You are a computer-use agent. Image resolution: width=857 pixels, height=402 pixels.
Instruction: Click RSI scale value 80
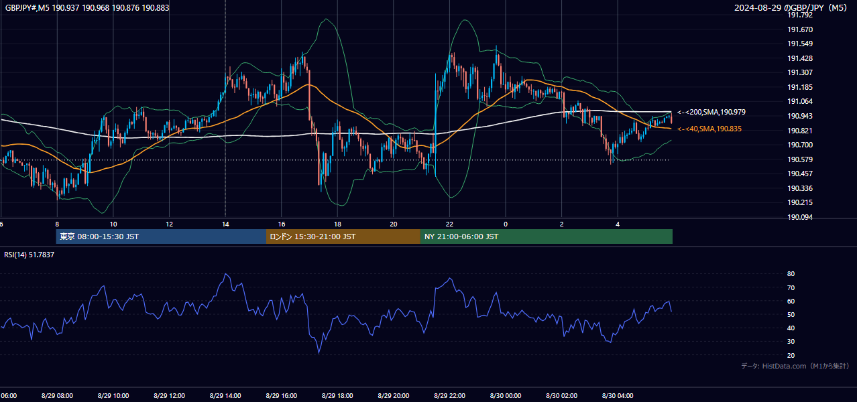pos(791,274)
